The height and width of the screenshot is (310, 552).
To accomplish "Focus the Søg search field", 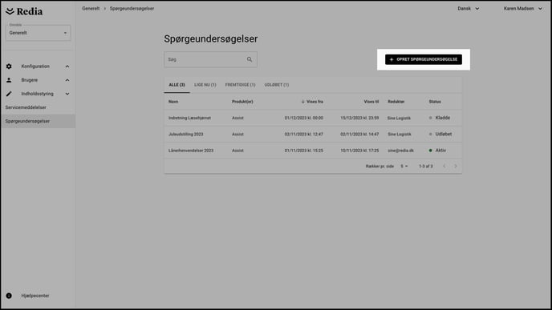I will tap(210, 59).
